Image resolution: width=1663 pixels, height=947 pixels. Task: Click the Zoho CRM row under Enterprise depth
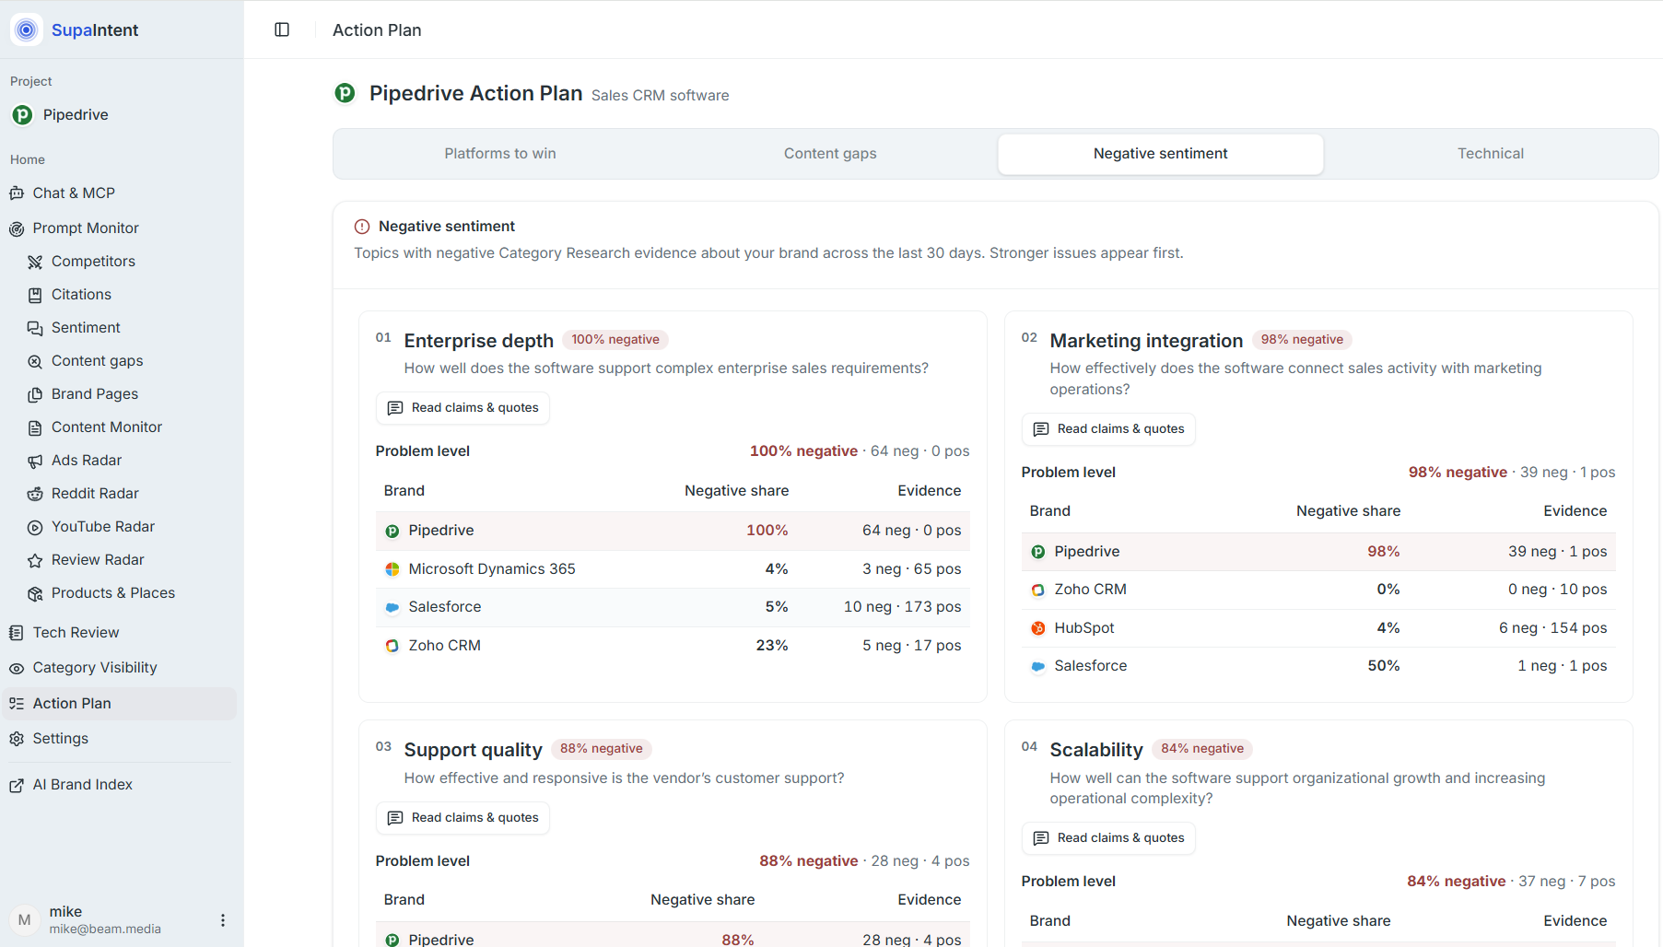coord(673,646)
